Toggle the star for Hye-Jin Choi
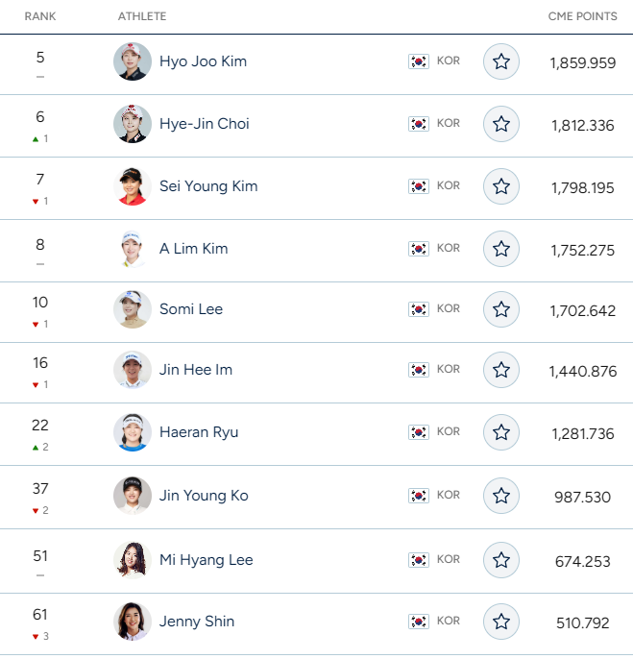 pyautogui.click(x=500, y=124)
